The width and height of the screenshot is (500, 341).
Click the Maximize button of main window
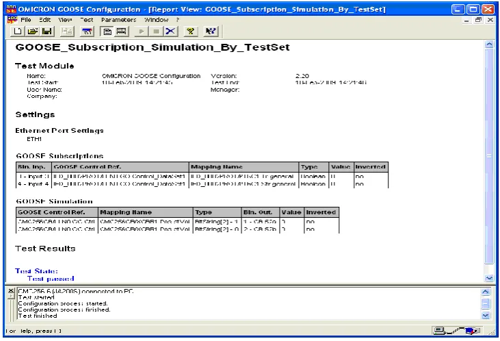[x=473, y=10]
